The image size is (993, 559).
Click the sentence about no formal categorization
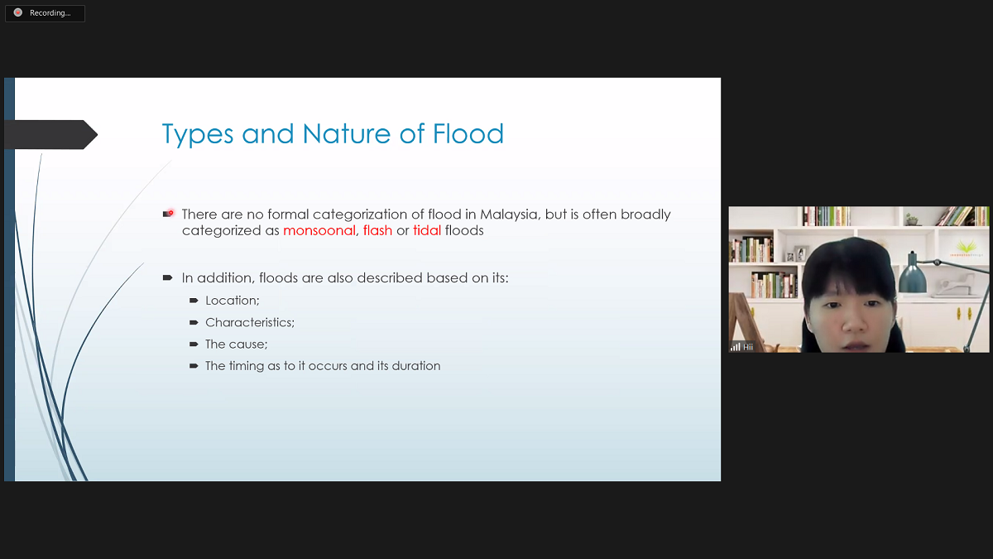click(426, 222)
